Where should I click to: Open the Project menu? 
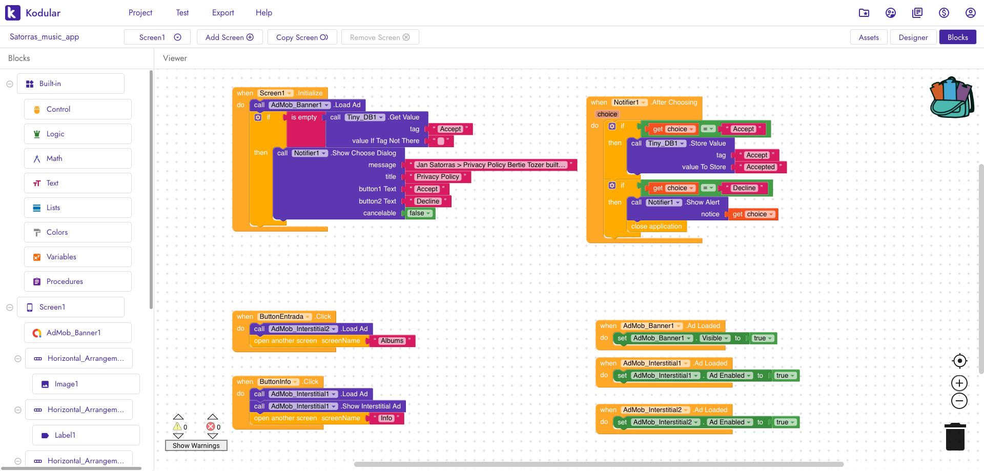pos(140,13)
